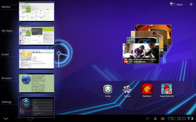The image size is (196, 122).
Task: Launch the Galcon app
Action: tap(127, 89)
